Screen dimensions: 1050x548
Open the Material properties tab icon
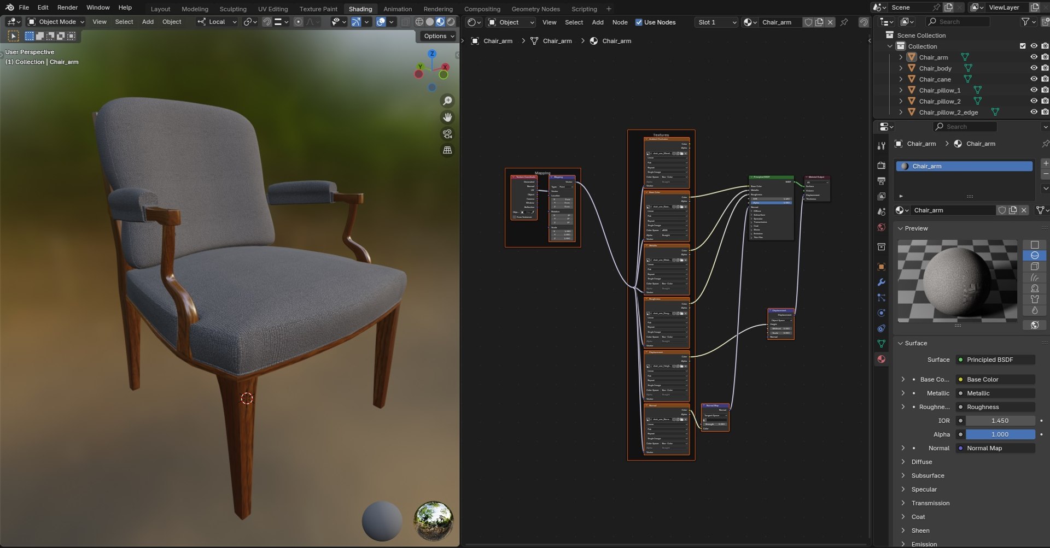(x=881, y=359)
